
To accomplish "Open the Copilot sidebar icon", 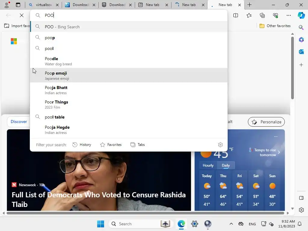I will 301,15.
